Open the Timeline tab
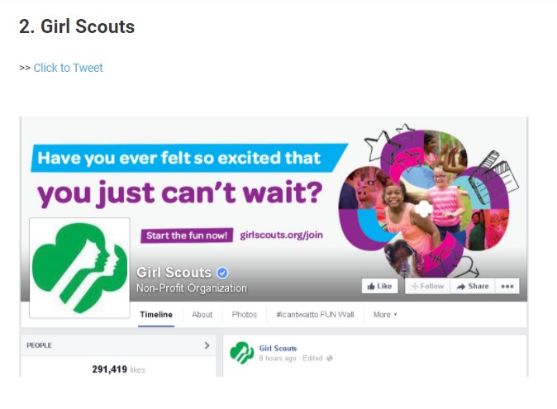The width and height of the screenshot is (557, 409). point(156,315)
